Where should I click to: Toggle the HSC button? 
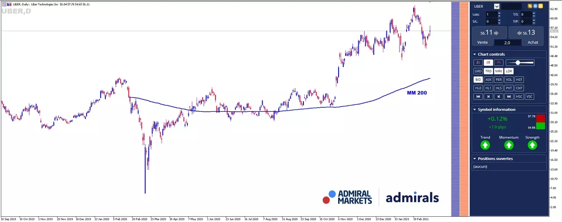[x=519, y=96]
